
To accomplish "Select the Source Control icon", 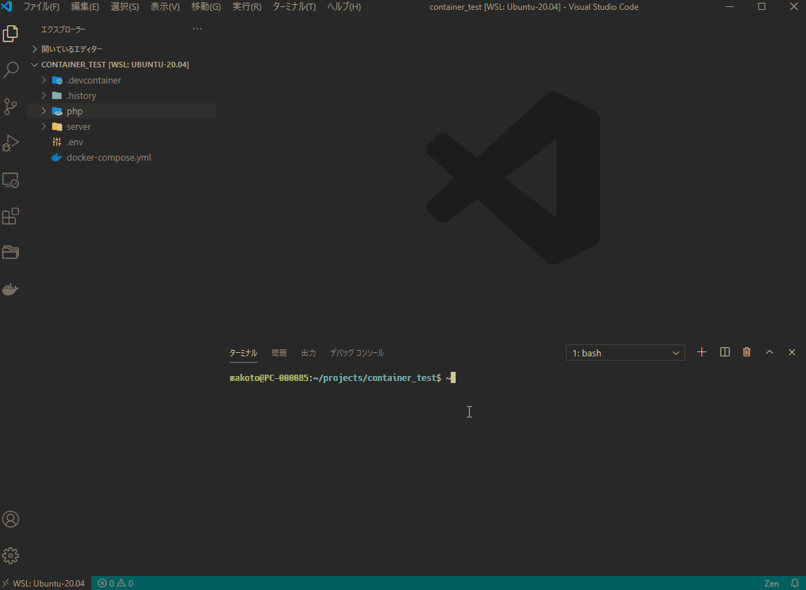I will (x=11, y=106).
